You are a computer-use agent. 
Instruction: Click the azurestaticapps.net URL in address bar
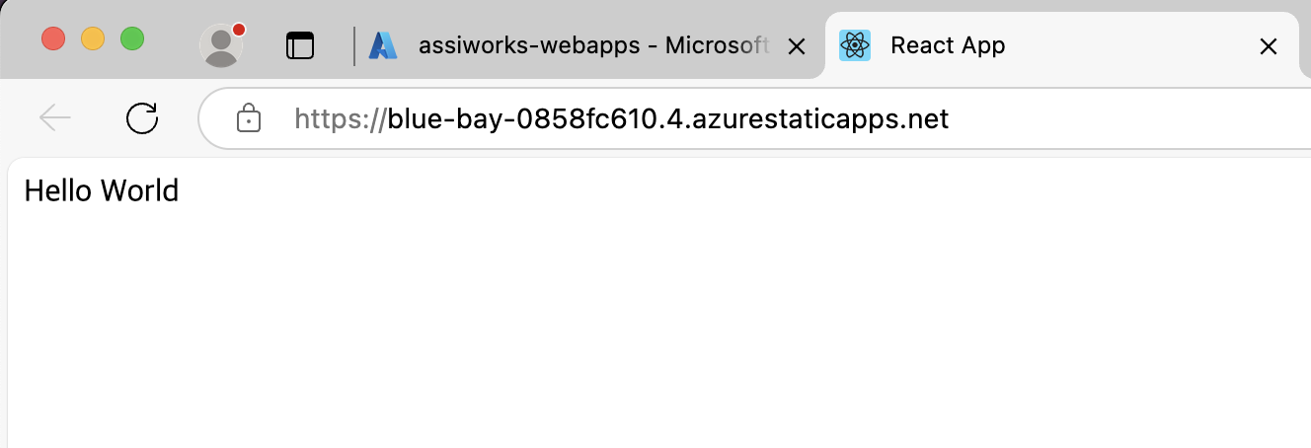pyautogui.click(x=667, y=119)
